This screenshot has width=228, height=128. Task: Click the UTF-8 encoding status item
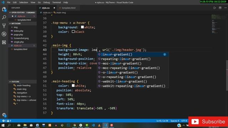[184, 121]
